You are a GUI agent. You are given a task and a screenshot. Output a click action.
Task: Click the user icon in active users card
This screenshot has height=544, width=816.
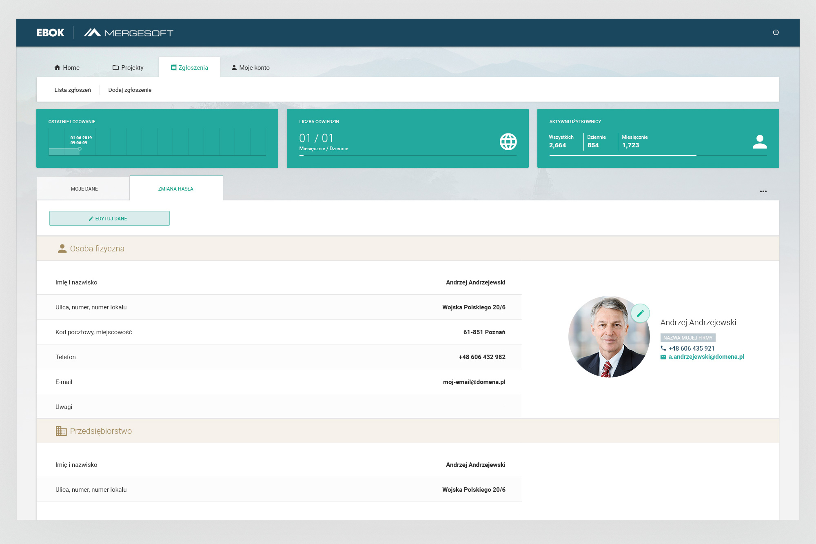click(x=759, y=142)
